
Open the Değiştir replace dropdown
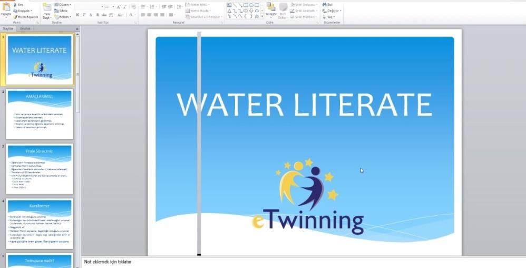(333, 11)
